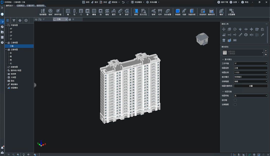Switch to the 计算分析 ribbon tab

pyautogui.click(x=30, y=6)
